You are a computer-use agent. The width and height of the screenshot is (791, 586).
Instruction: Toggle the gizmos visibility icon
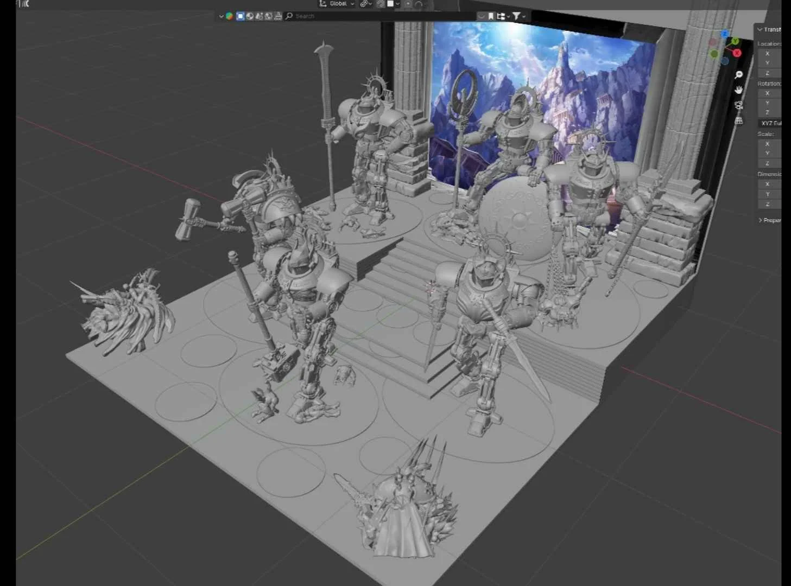(x=408, y=4)
